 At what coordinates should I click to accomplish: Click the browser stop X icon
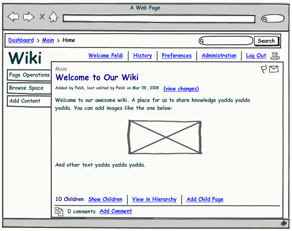coord(42,17)
